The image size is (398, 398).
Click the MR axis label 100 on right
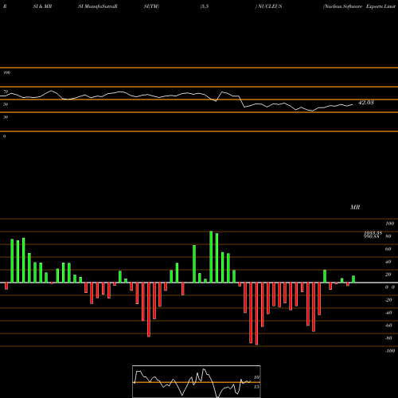click(390, 224)
